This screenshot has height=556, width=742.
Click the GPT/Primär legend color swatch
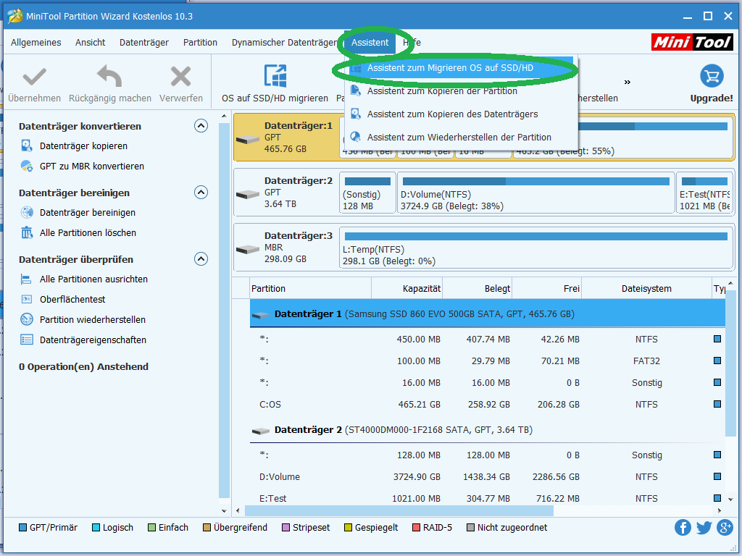(22, 528)
